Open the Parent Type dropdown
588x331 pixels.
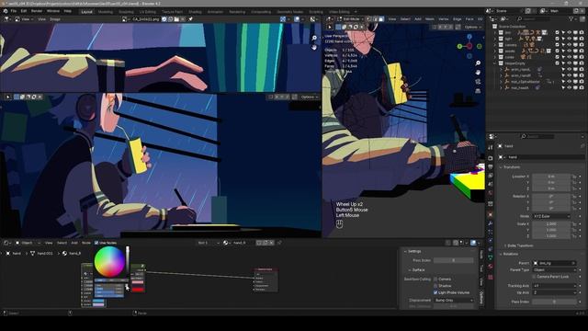[x=554, y=269]
